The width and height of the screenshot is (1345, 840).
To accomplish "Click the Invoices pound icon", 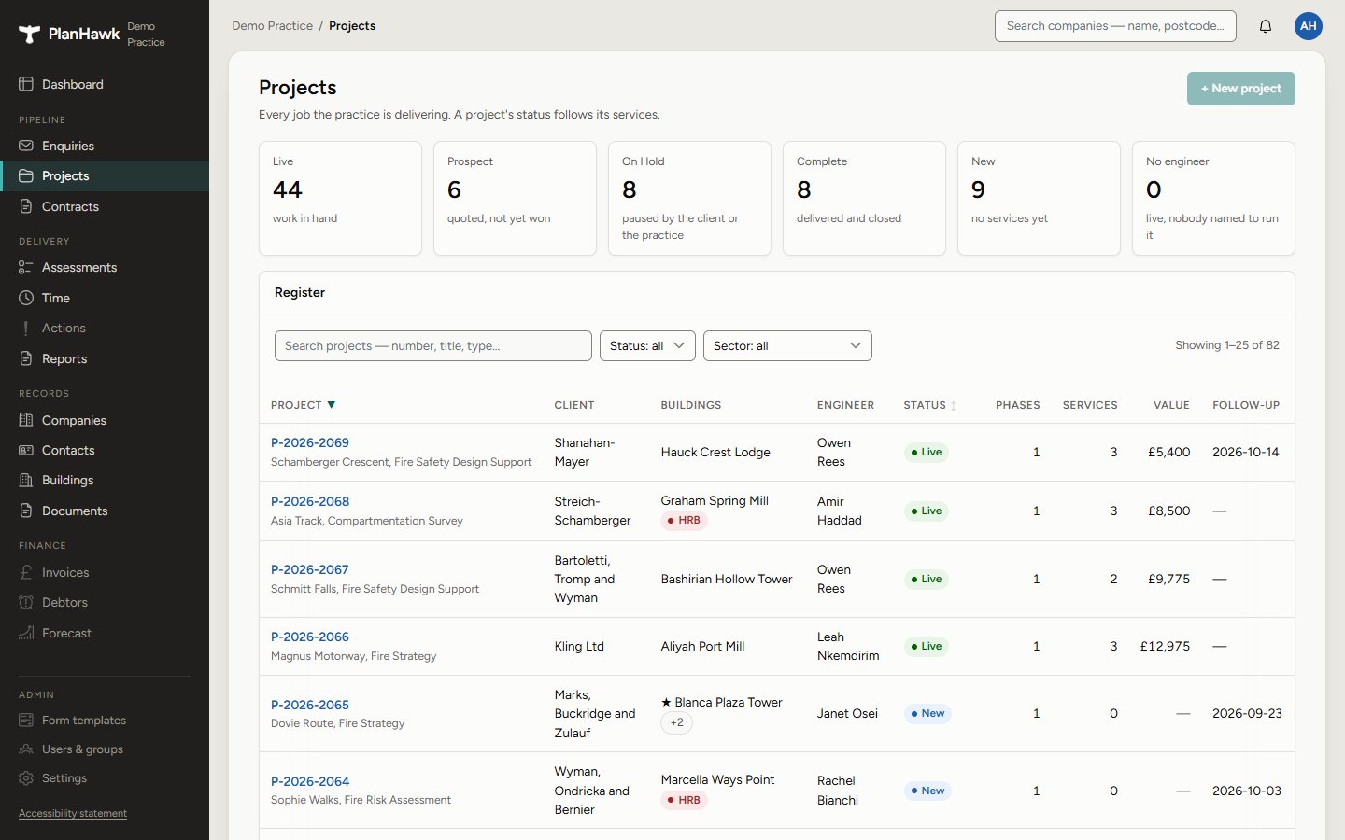I will [x=26, y=572].
